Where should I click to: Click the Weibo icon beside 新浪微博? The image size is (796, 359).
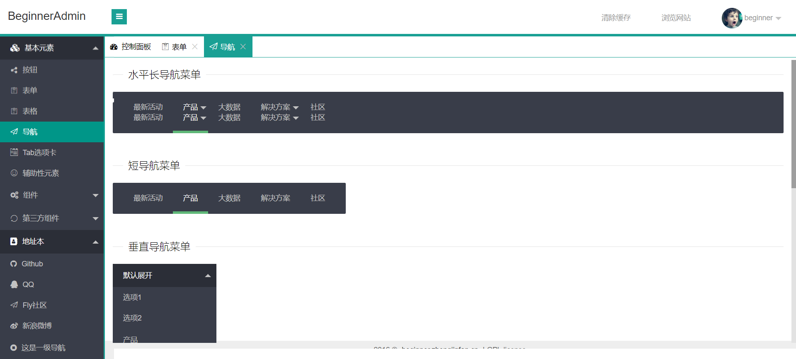click(14, 325)
